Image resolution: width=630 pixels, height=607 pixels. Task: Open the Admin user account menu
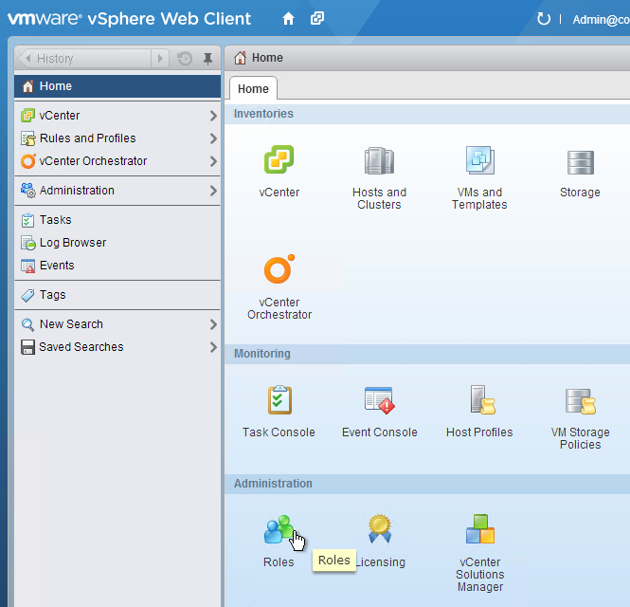[x=601, y=20]
